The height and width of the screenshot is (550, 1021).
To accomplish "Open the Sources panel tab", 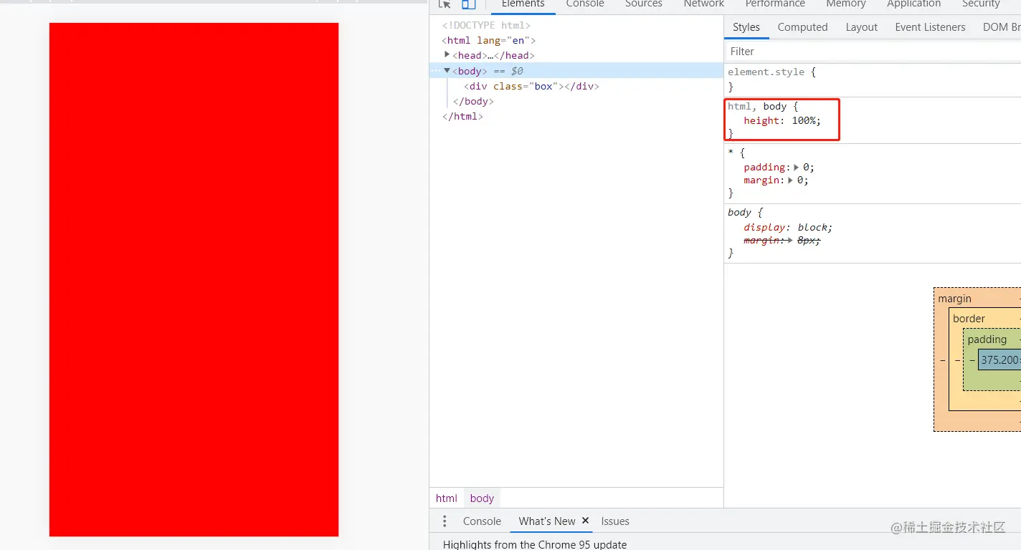I will click(644, 4).
